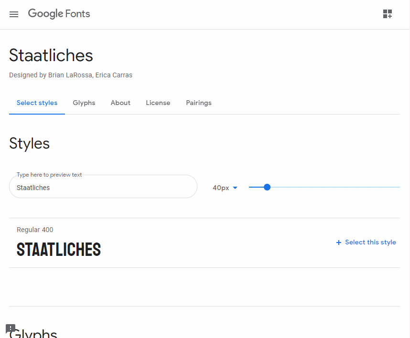Open the Pairings tab

point(199,103)
